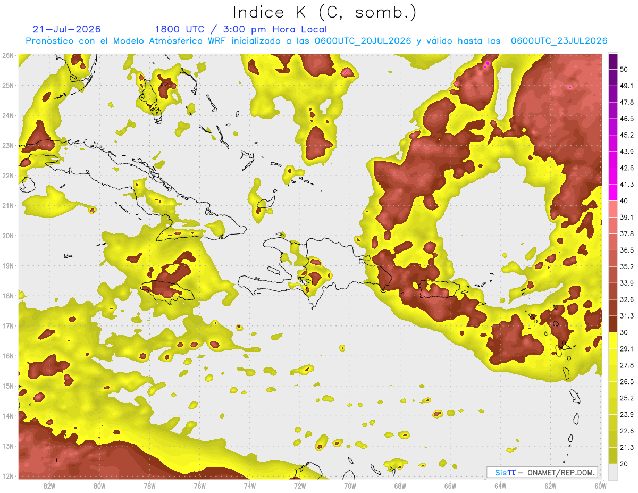638x493 pixels.
Task: Click the color scale value '43.9'
Action: (627, 152)
